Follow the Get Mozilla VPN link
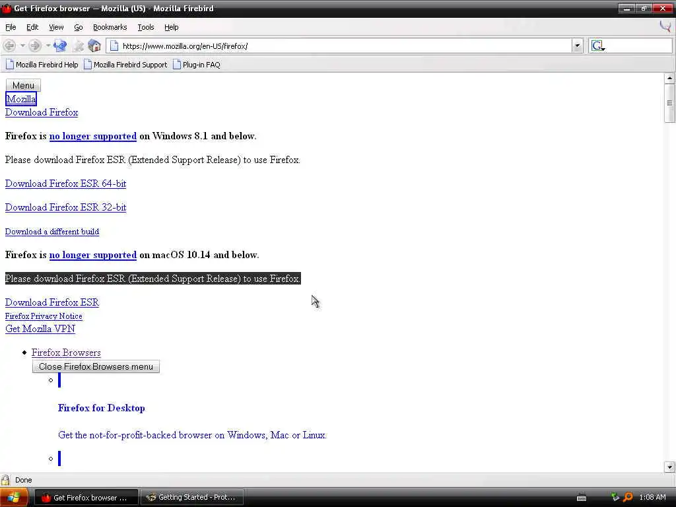Screen dimensions: 676x507 [40, 329]
